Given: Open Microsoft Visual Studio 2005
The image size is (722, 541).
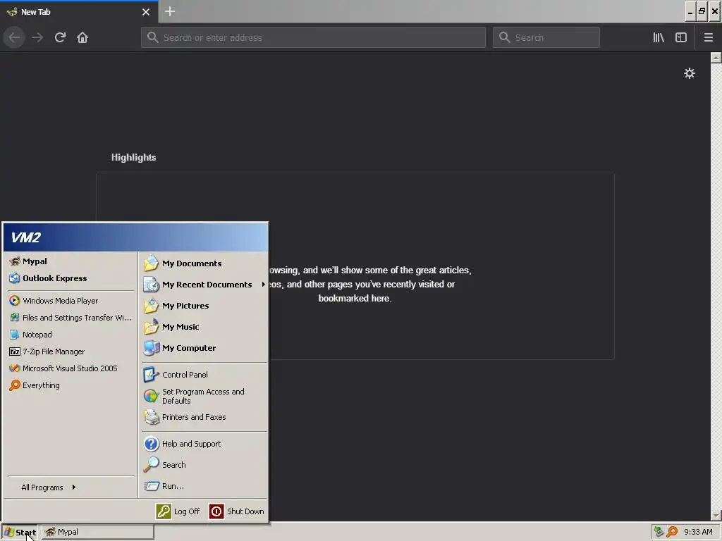Looking at the screenshot, I should tap(70, 368).
